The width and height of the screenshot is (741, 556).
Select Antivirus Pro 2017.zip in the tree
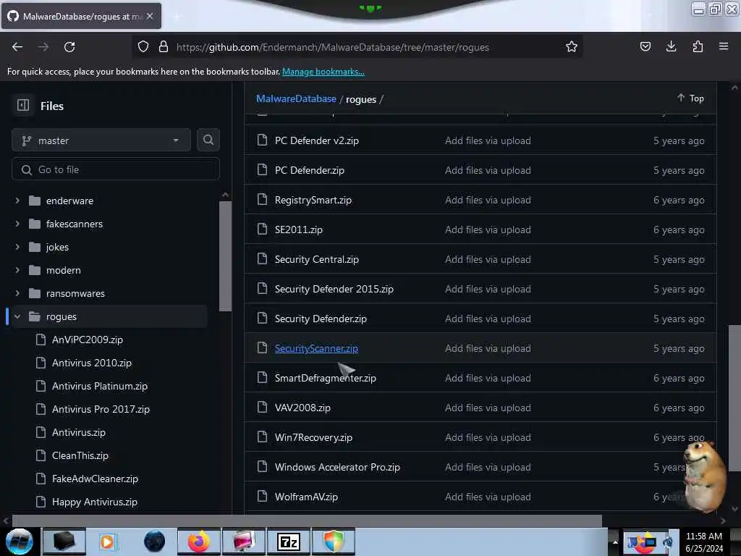(x=101, y=409)
